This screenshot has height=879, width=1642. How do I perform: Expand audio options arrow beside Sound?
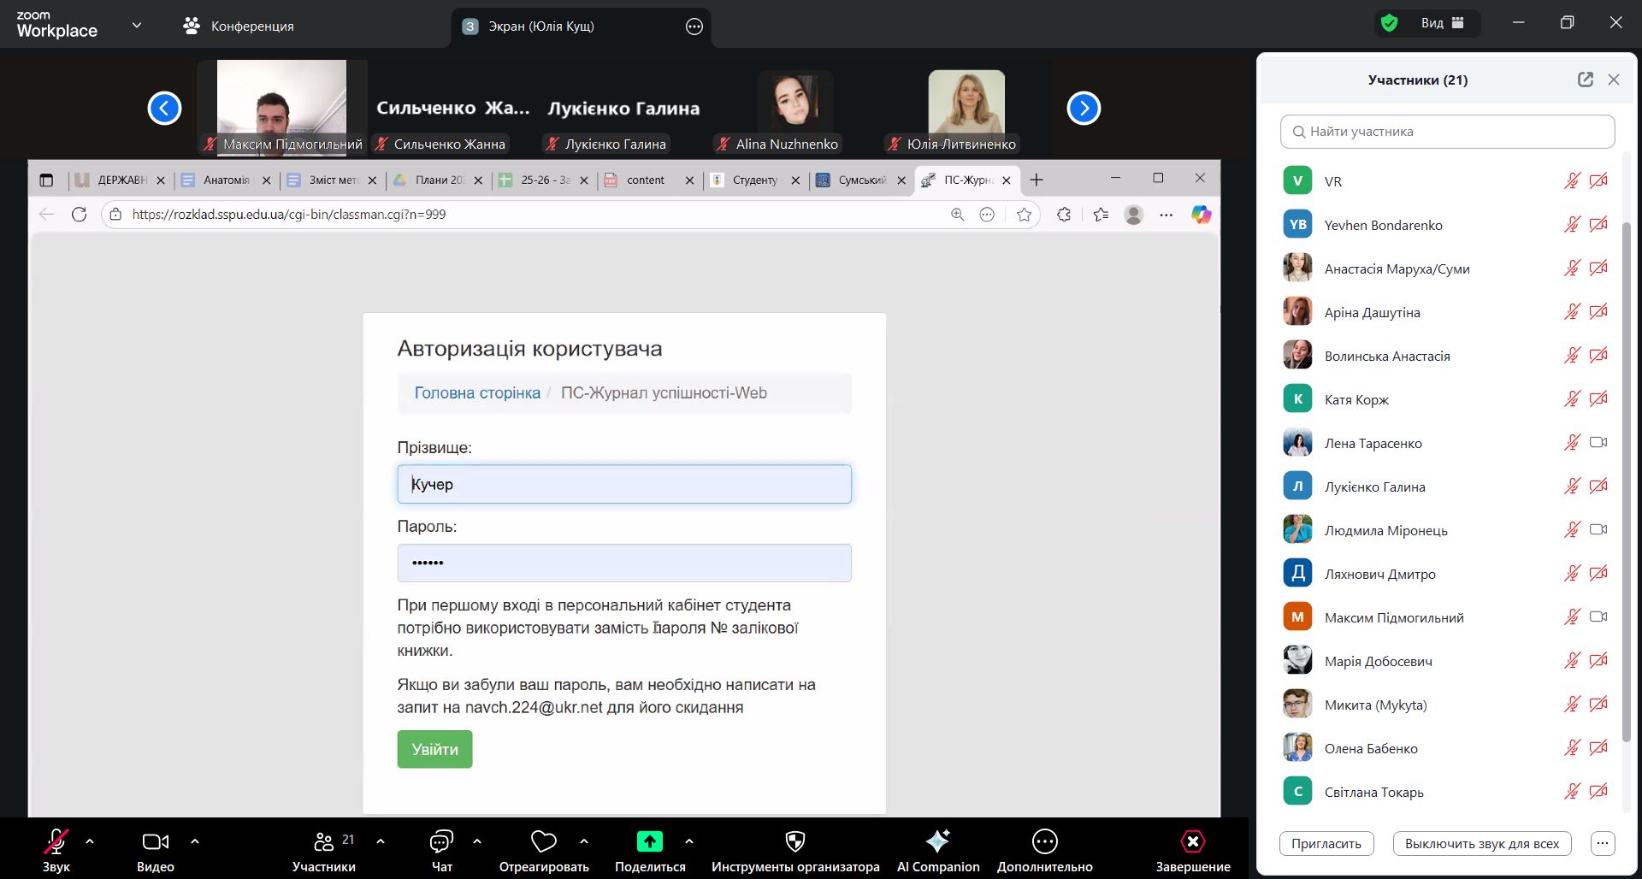pyautogui.click(x=90, y=841)
